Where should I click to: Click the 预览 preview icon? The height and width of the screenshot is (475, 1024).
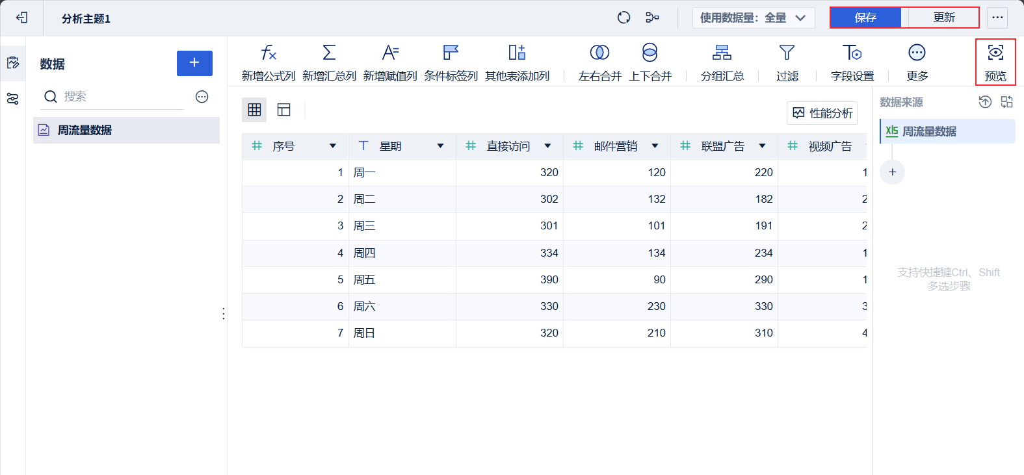tap(995, 53)
